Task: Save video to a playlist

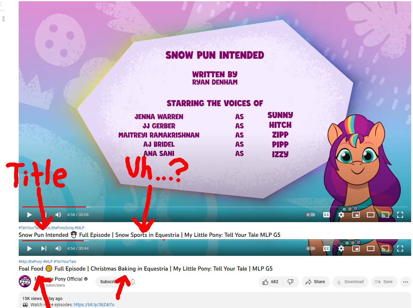Action: coord(384,282)
